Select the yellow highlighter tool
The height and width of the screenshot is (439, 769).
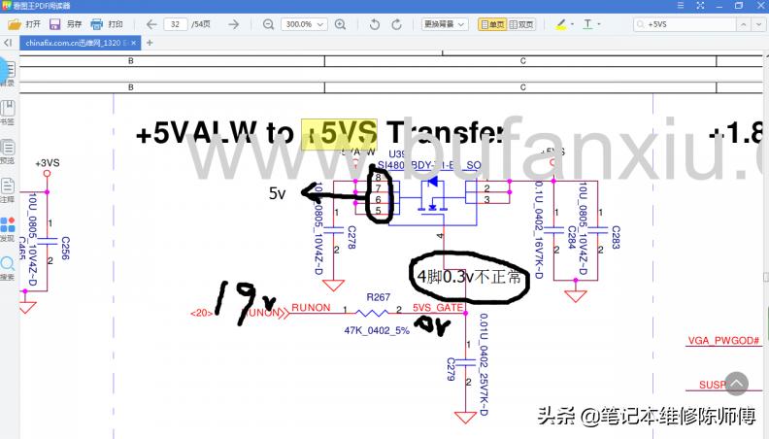pos(561,24)
